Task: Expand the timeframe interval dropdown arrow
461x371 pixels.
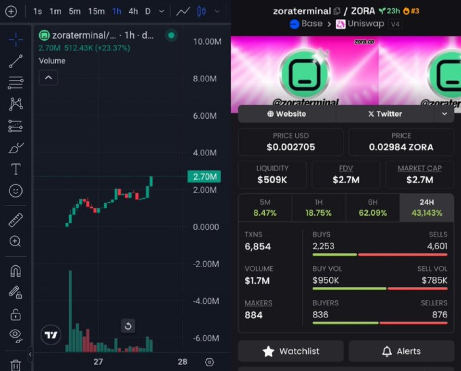Action: (x=162, y=11)
